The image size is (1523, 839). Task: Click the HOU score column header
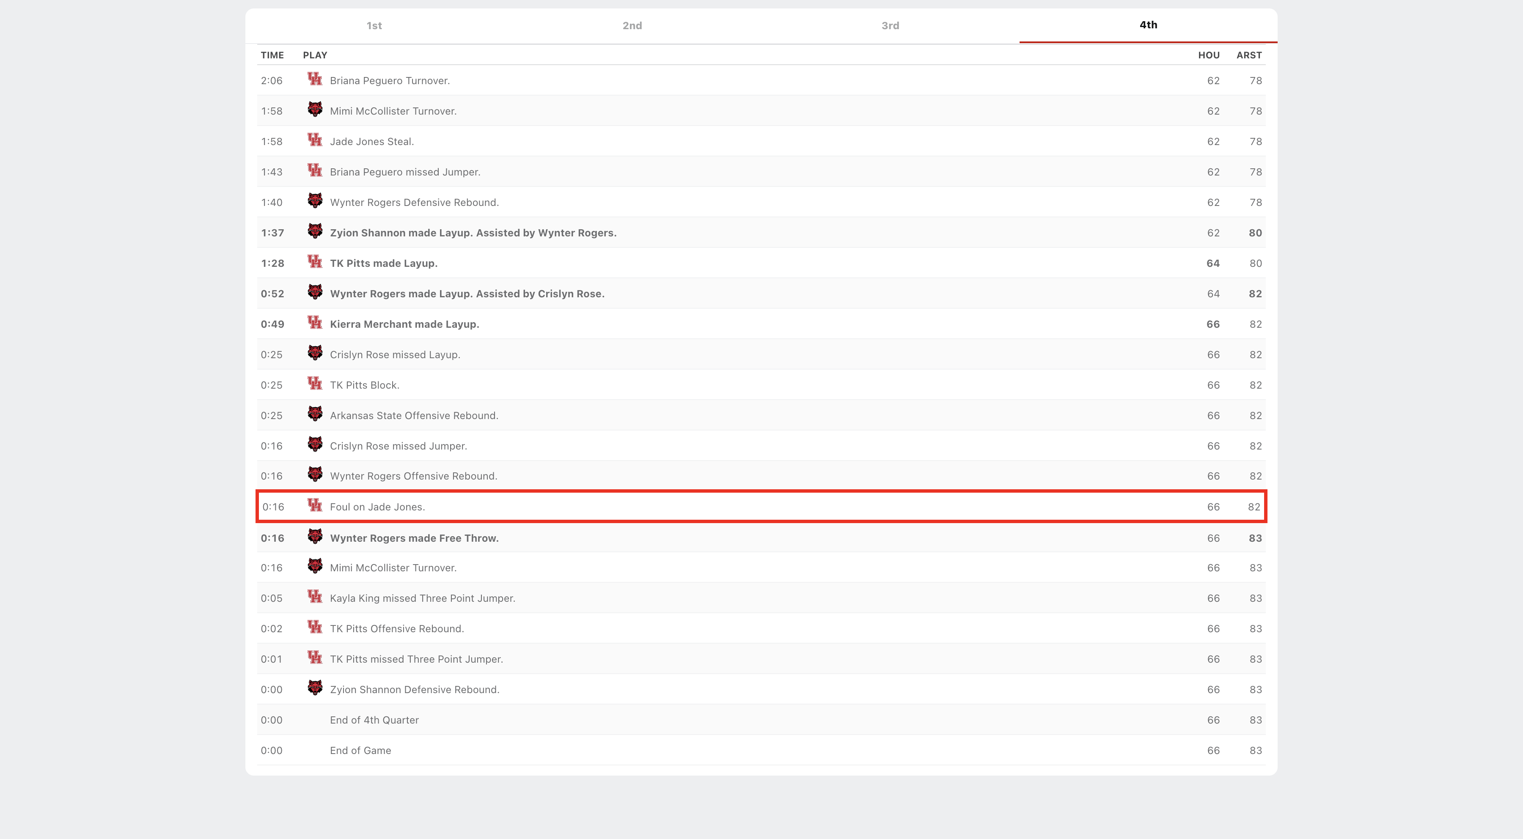[1209, 55]
